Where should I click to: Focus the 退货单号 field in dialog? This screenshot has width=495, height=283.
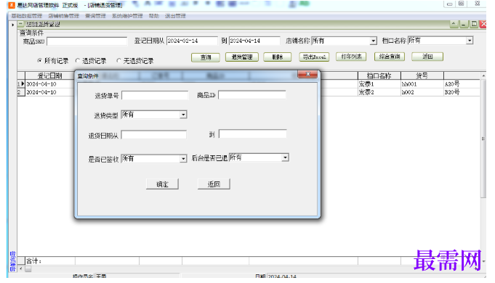(x=155, y=95)
